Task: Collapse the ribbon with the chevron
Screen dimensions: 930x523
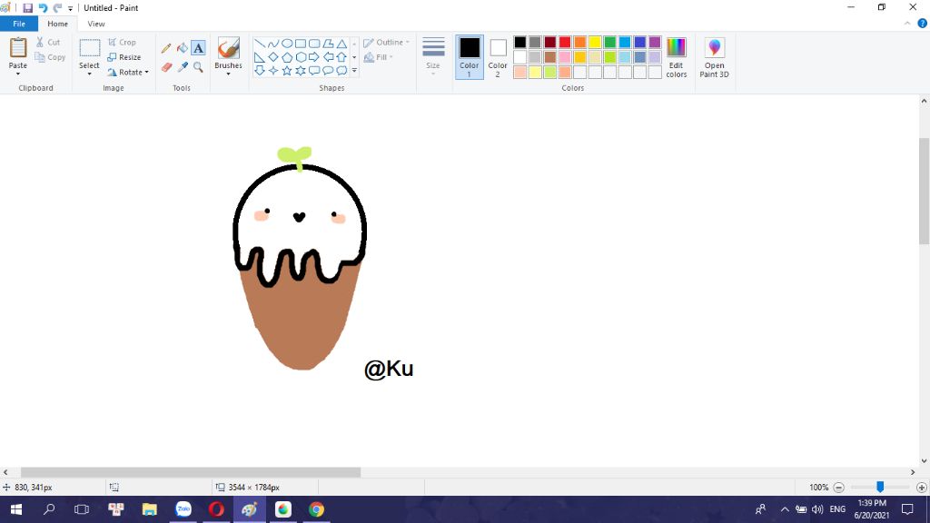Action: click(907, 24)
